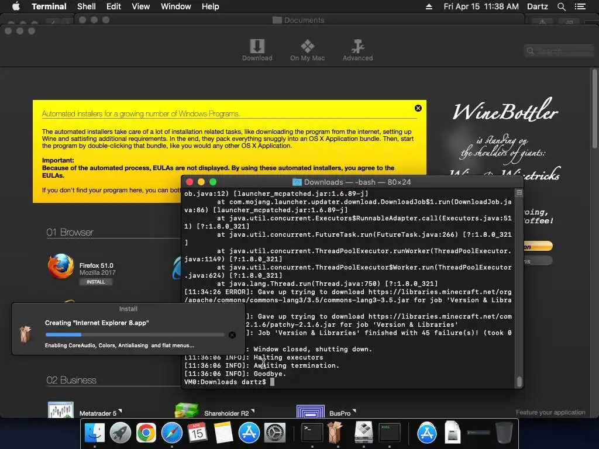Click the 02 Business section heading
The width and height of the screenshot is (599, 449).
71,380
